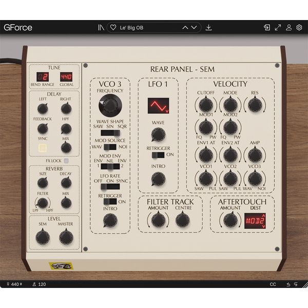Open the CC MIDI mapping button

pos(273,284)
